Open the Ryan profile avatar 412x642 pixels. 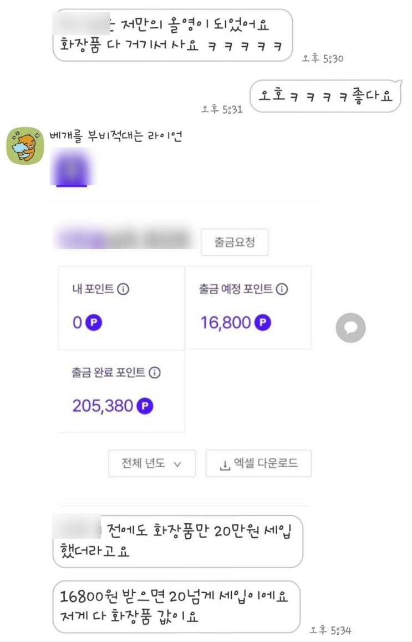(x=25, y=146)
